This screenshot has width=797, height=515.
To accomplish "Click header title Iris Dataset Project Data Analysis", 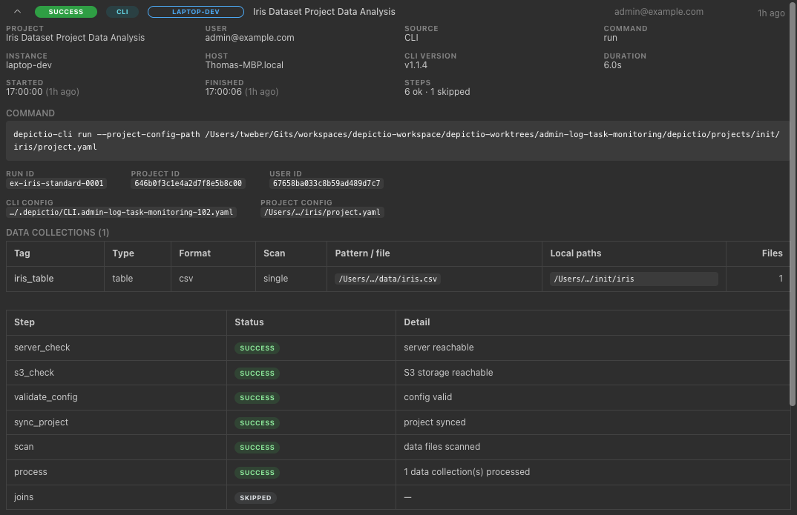I will 324,12.
